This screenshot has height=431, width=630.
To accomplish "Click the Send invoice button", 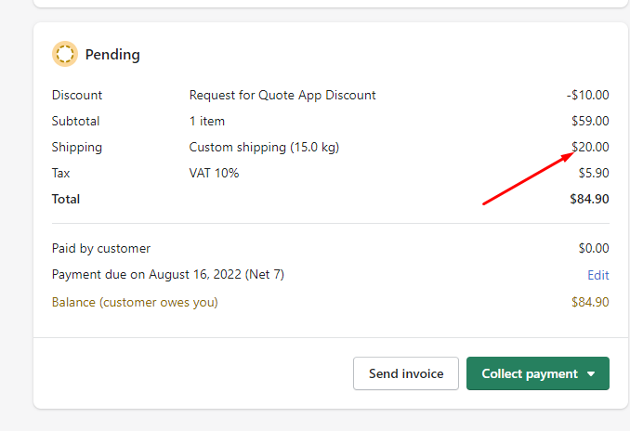I will (x=406, y=373).
